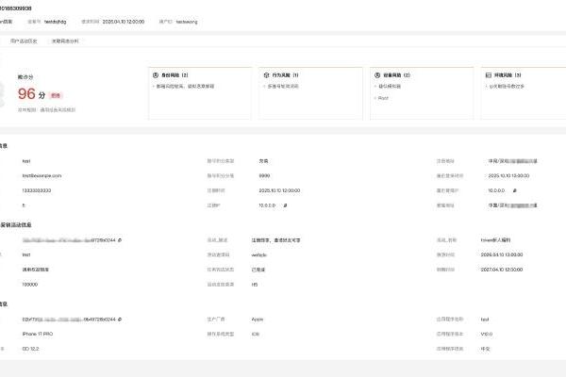566x377 pixels.
Task: Select the manufacturer value Apple
Action: (258, 320)
